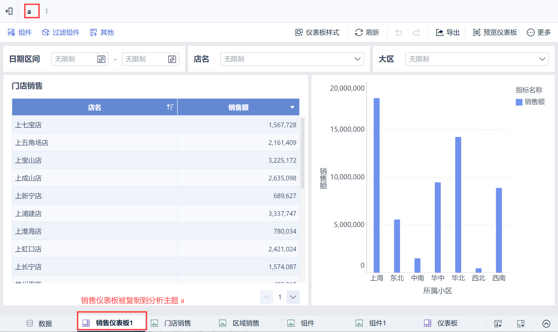Image resolution: width=558 pixels, height=332 pixels.
Task: Click the exit/back icon at top left
Action: tap(9, 11)
